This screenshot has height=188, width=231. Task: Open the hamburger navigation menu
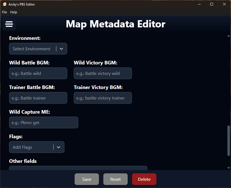9,24
